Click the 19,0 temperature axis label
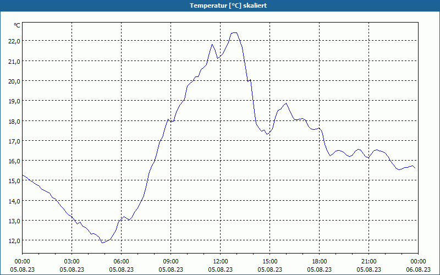Image resolution: width=440 pixels, height=275 pixels. tap(14, 101)
